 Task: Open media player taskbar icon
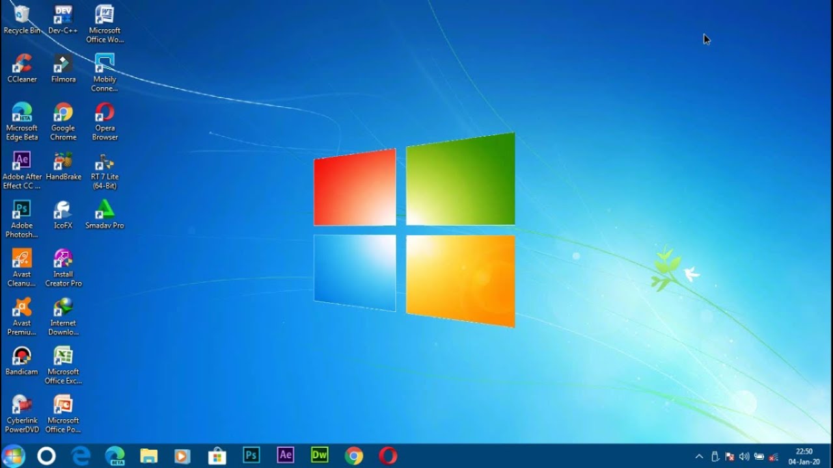[x=183, y=456]
